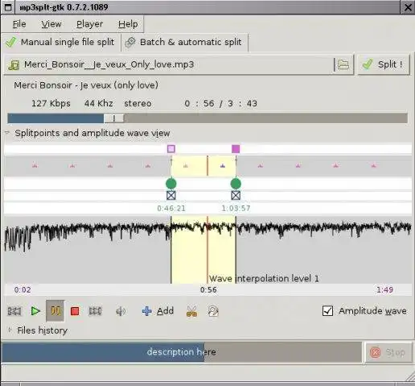Click the previous track playback button
This screenshot has height=386, width=415.
click(14, 311)
